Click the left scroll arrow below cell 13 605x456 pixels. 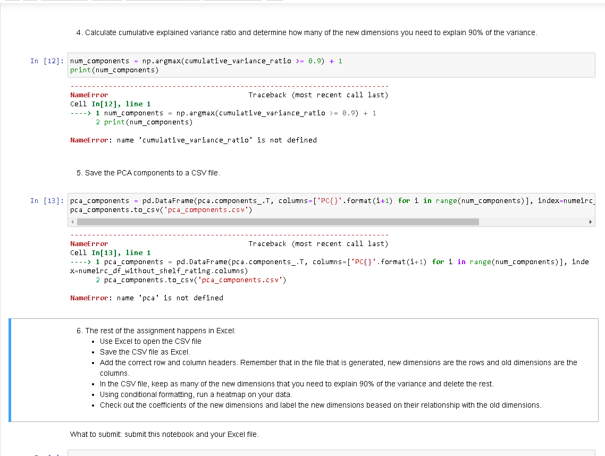tap(72, 222)
